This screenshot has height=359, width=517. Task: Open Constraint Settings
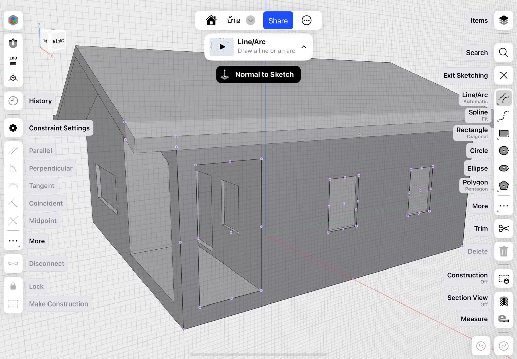pyautogui.click(x=13, y=128)
